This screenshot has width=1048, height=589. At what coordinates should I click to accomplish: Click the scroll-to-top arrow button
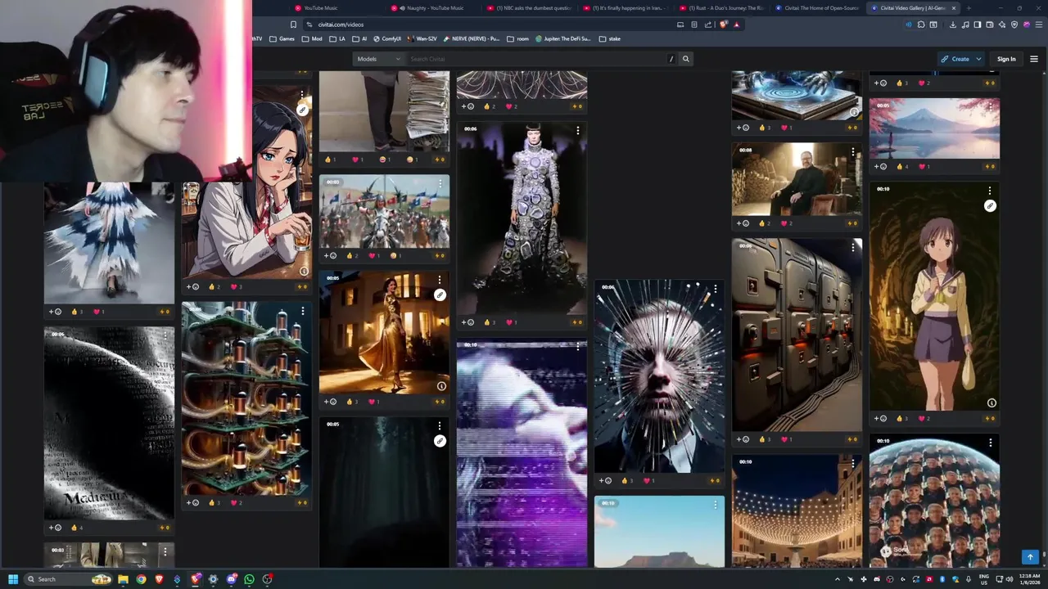click(1030, 557)
